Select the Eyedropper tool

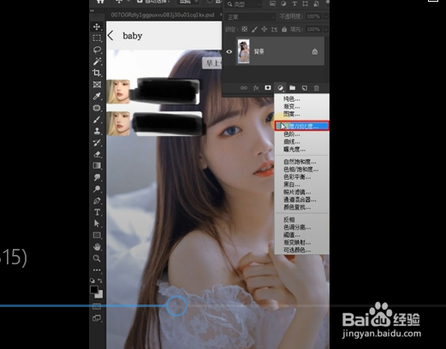pyautogui.click(x=97, y=96)
